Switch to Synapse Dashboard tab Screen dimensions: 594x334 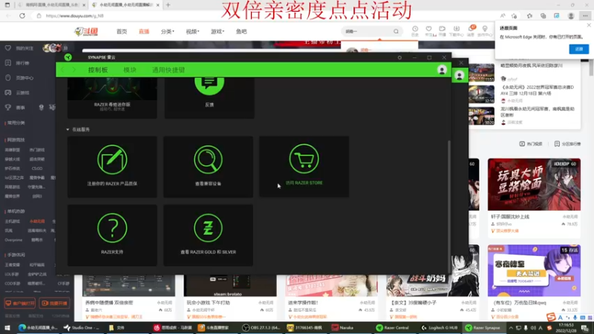98,70
